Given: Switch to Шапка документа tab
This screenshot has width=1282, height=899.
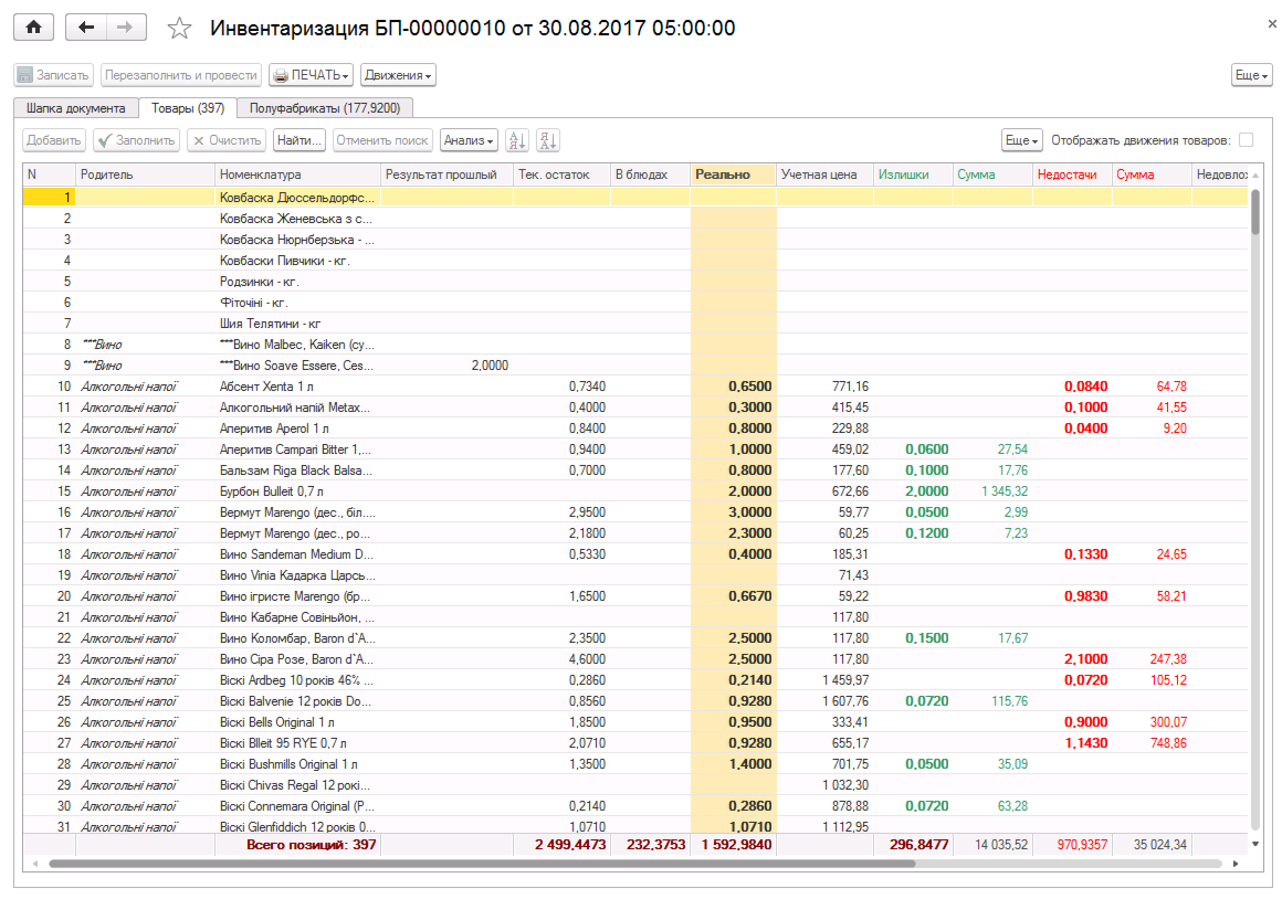Looking at the screenshot, I should point(75,108).
